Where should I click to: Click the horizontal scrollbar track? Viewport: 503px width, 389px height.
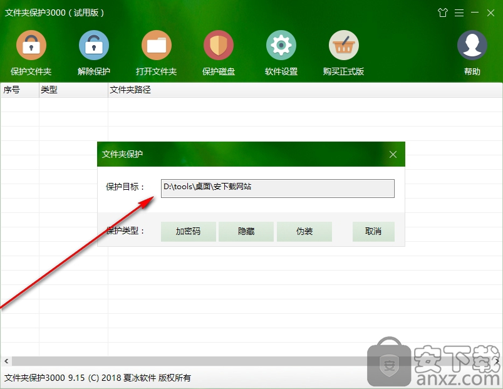[x=252, y=361]
